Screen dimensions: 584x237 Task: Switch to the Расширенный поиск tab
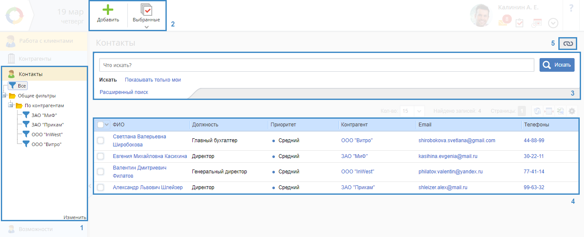coord(124,92)
